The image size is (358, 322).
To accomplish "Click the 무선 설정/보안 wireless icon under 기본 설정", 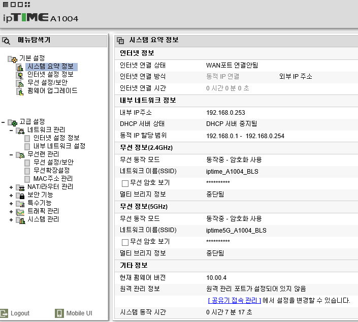I will coord(20,83).
